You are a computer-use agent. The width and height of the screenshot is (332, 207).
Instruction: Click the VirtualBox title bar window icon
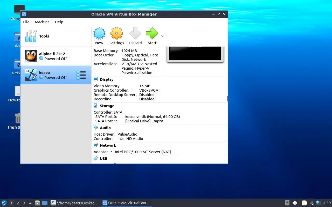(x=24, y=14)
